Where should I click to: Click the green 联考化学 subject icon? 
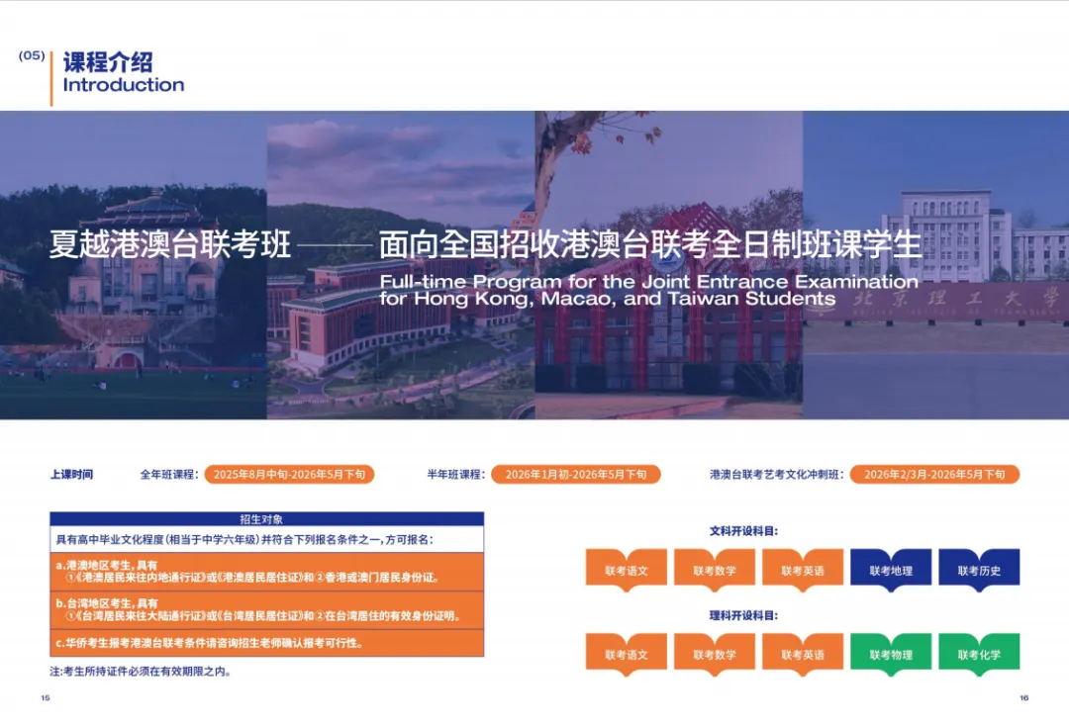(x=979, y=655)
